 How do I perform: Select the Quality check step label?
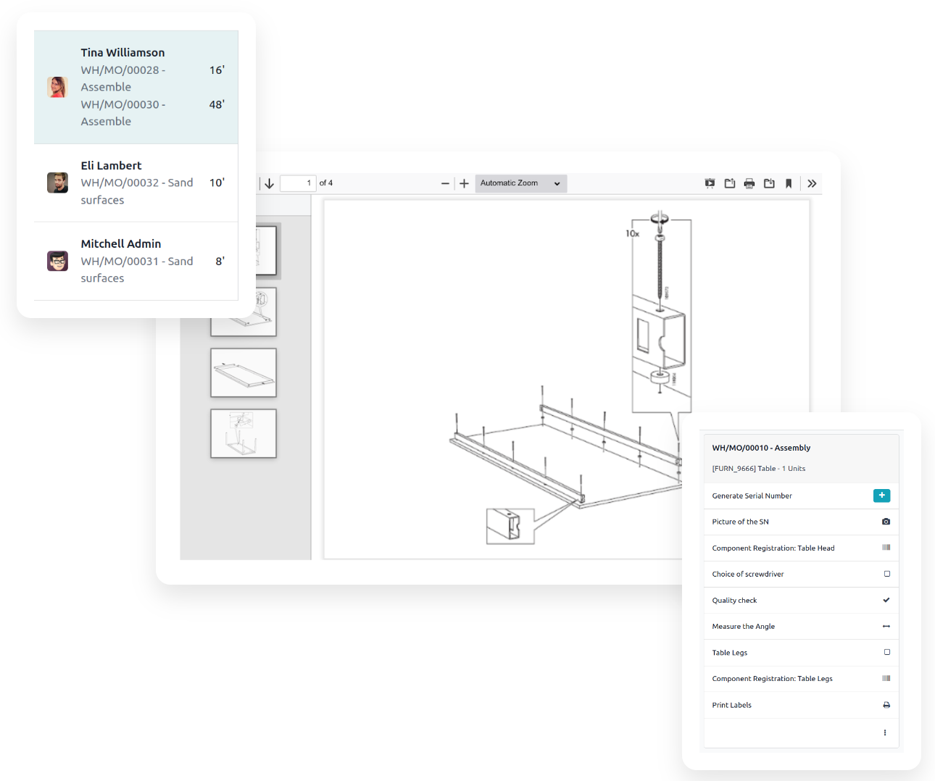pyautogui.click(x=734, y=600)
